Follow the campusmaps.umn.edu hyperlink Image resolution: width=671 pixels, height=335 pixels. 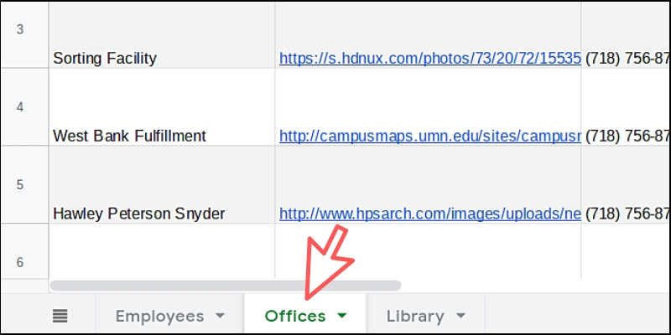(x=429, y=136)
